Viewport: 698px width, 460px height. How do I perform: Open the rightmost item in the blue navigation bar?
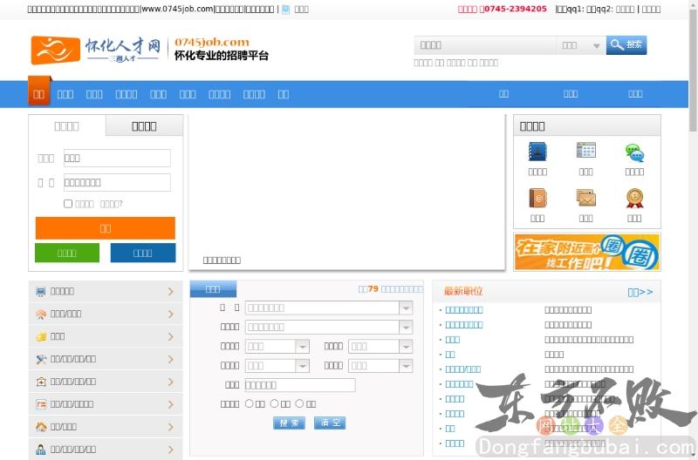click(x=635, y=94)
